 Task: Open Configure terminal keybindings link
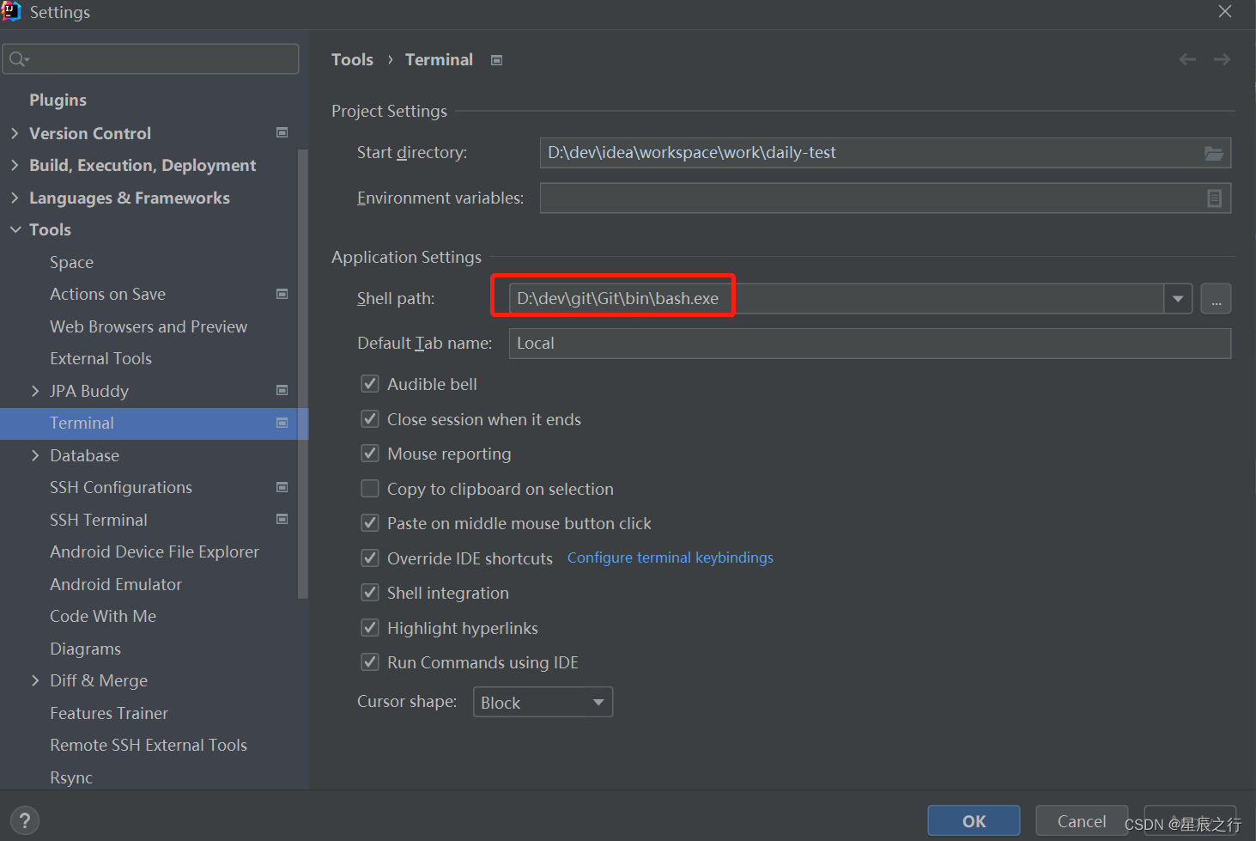point(670,558)
